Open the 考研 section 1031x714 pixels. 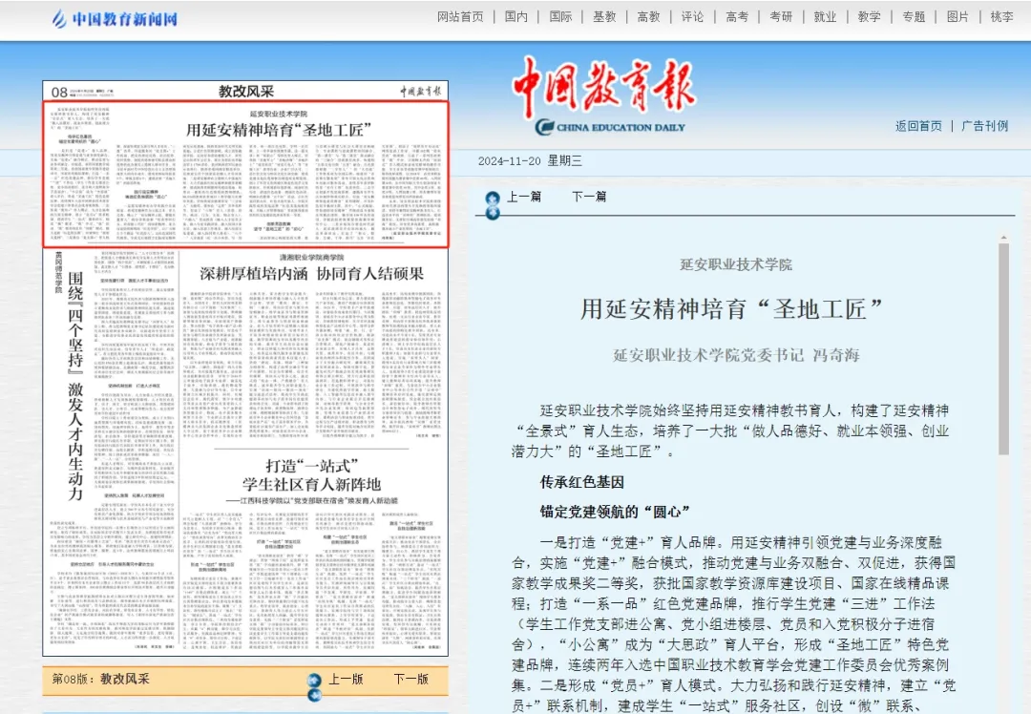point(782,16)
